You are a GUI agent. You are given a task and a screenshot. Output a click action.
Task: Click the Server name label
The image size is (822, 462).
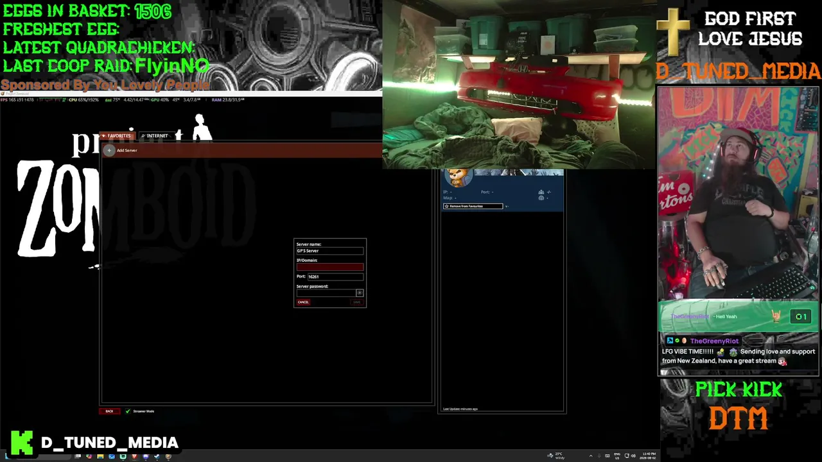309,244
